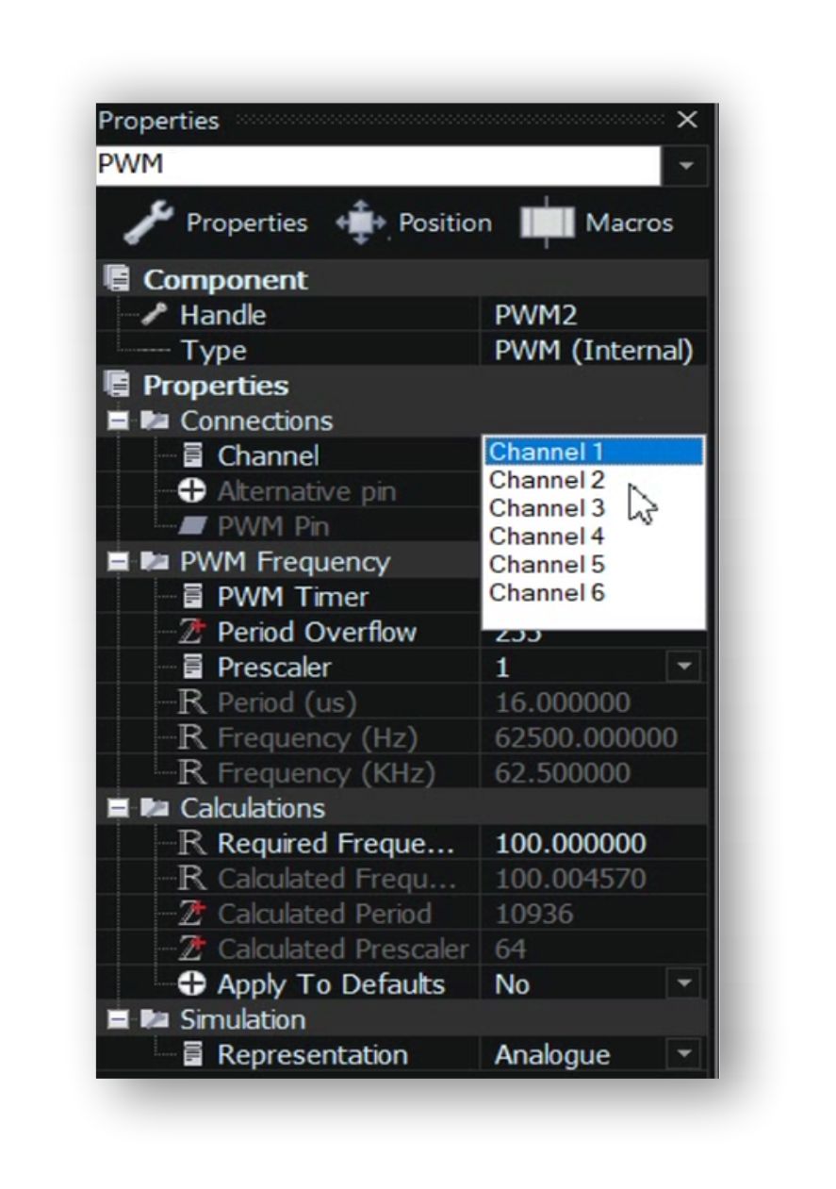Click the Macros tab icon

[548, 223]
